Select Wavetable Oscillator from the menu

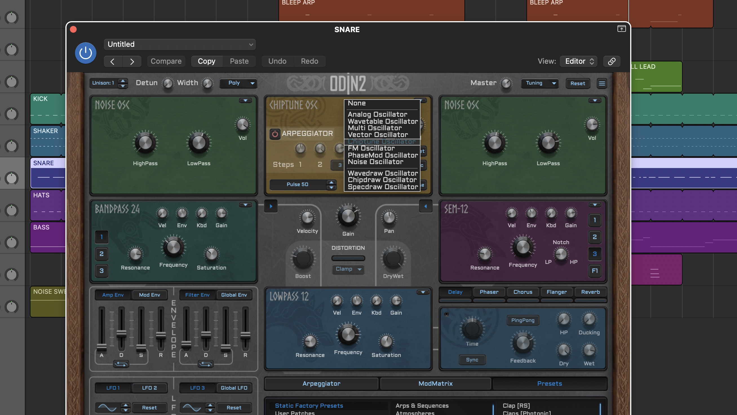pyautogui.click(x=382, y=121)
